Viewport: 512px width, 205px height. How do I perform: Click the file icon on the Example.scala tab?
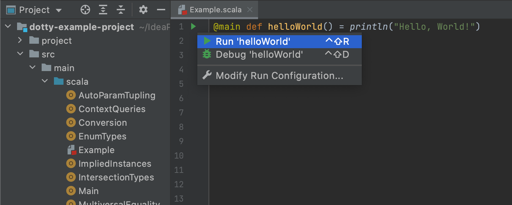coord(182,10)
